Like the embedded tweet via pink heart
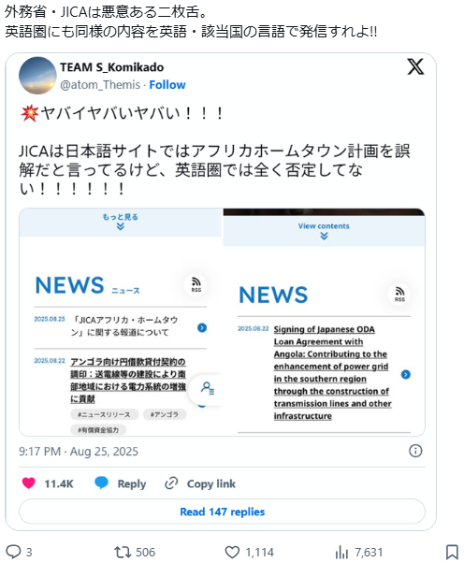Viewport: 464px width, 562px height. click(29, 483)
